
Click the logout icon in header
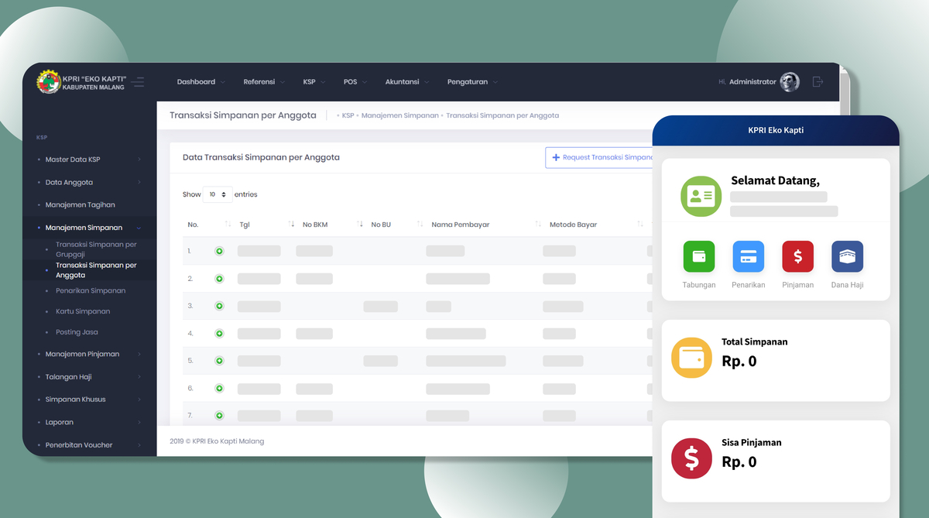(x=818, y=81)
